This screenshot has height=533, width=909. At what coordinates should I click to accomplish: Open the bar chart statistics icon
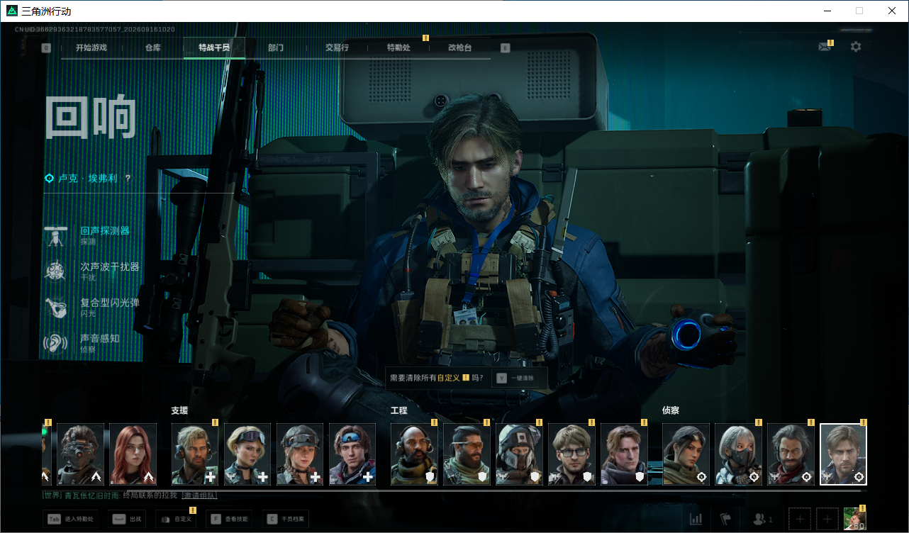(x=696, y=520)
